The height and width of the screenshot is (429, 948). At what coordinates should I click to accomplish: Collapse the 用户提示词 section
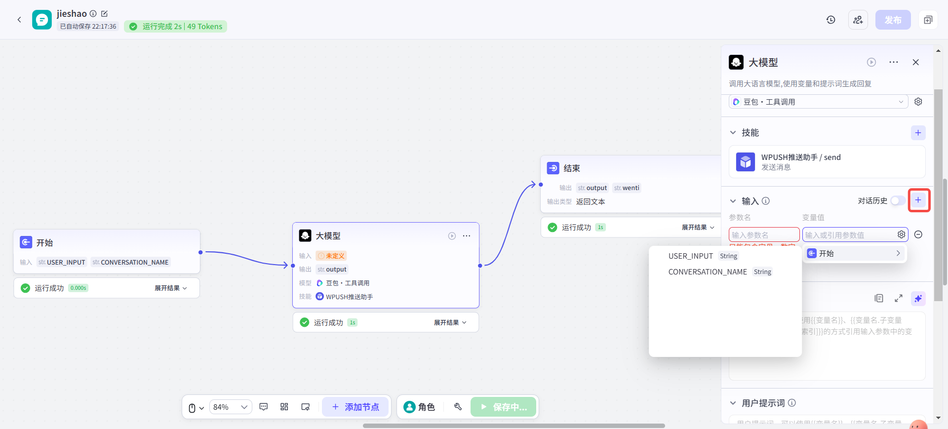(x=733, y=403)
